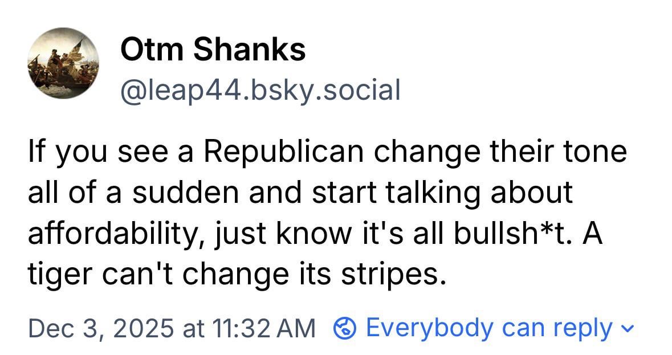Click the Dec 3, 2025 date
The width and height of the screenshot is (672, 355).
99,328
